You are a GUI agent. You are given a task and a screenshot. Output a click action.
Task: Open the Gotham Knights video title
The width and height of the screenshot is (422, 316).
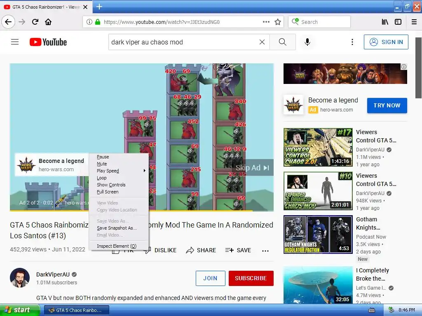point(368,223)
